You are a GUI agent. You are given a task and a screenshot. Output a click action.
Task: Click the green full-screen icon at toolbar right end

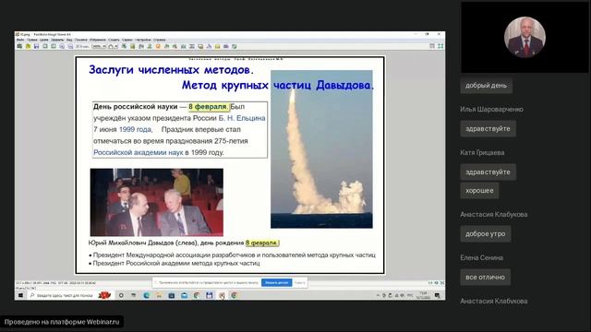point(440,46)
